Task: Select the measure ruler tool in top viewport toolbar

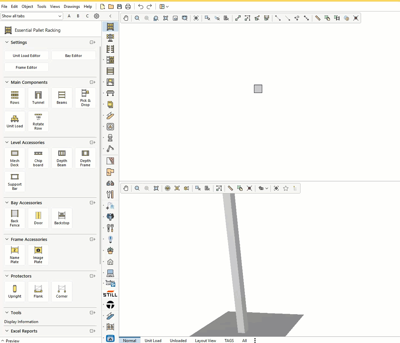Action: coord(318,18)
